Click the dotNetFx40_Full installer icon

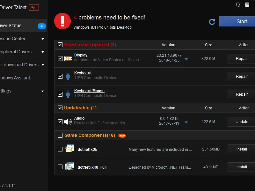click(69, 166)
